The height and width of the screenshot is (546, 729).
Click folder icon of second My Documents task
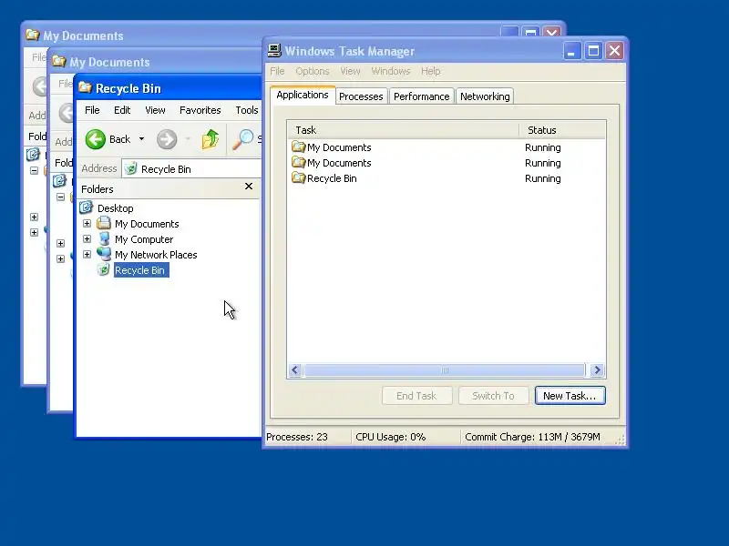click(298, 162)
